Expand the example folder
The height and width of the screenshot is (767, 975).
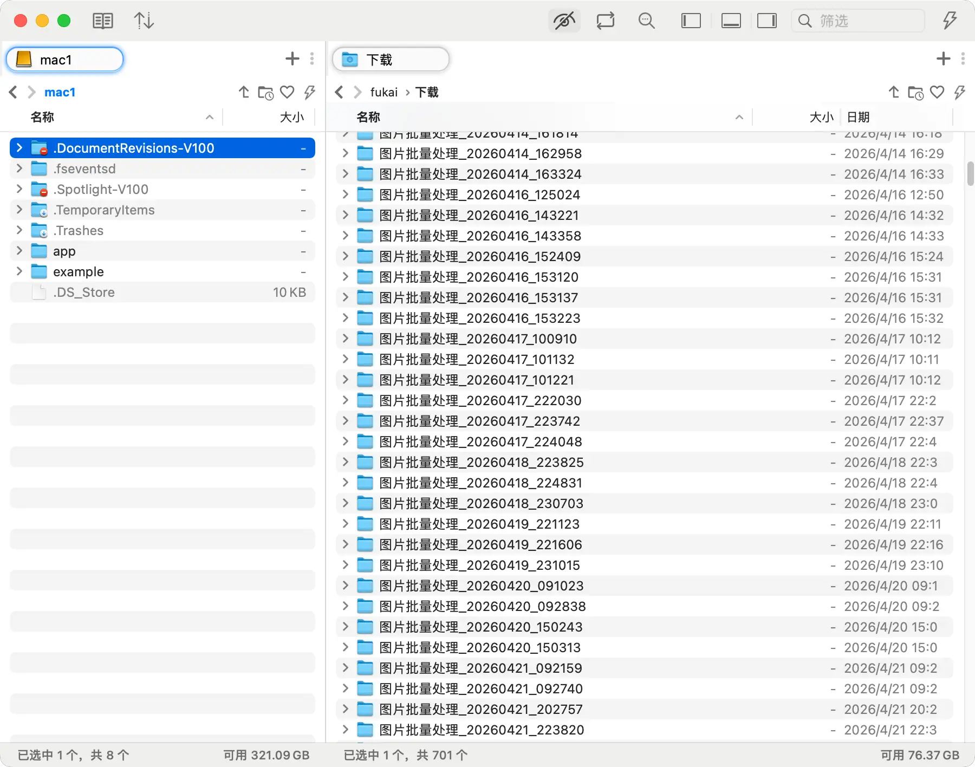(19, 271)
